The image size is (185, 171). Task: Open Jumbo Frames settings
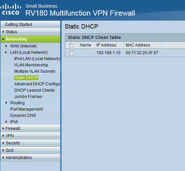tap(28, 97)
